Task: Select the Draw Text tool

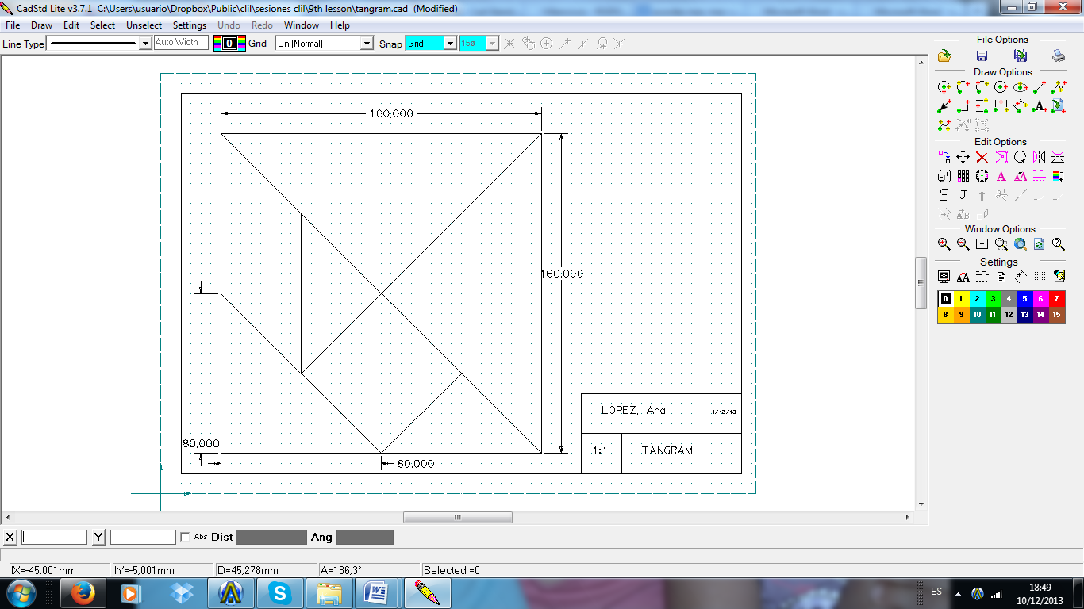Action: point(1040,105)
